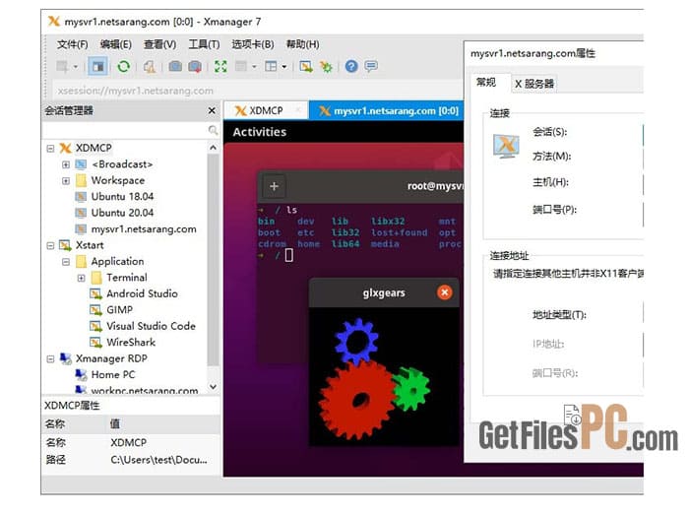Toggle the session manager pane toolbar icon
The height and width of the screenshot is (515, 689).
(x=98, y=67)
